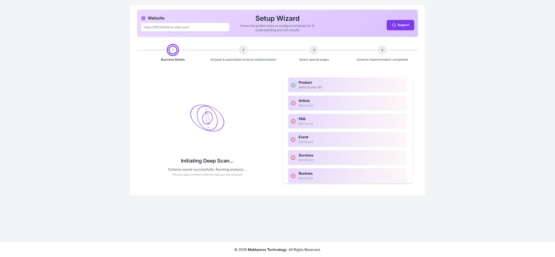555x257 pixels.
Task: Open the Product schema row
Action: [348, 85]
